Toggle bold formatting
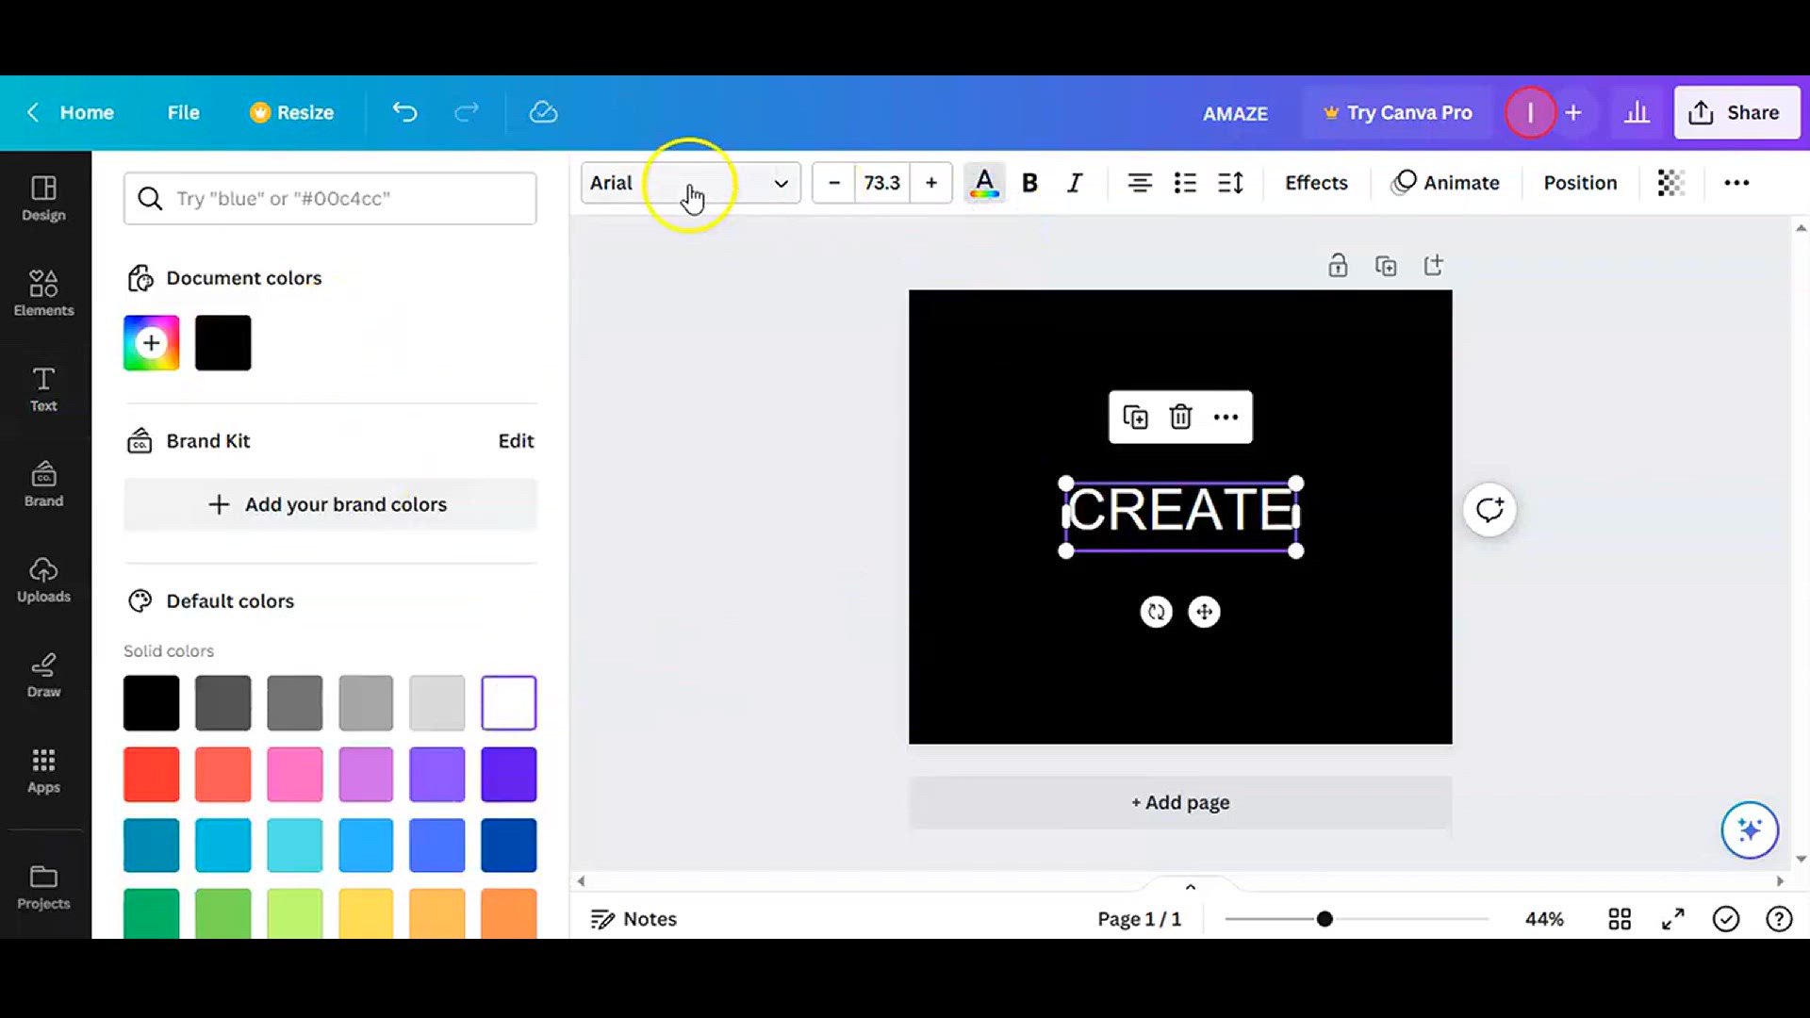This screenshot has height=1018, width=1810. point(1029,183)
